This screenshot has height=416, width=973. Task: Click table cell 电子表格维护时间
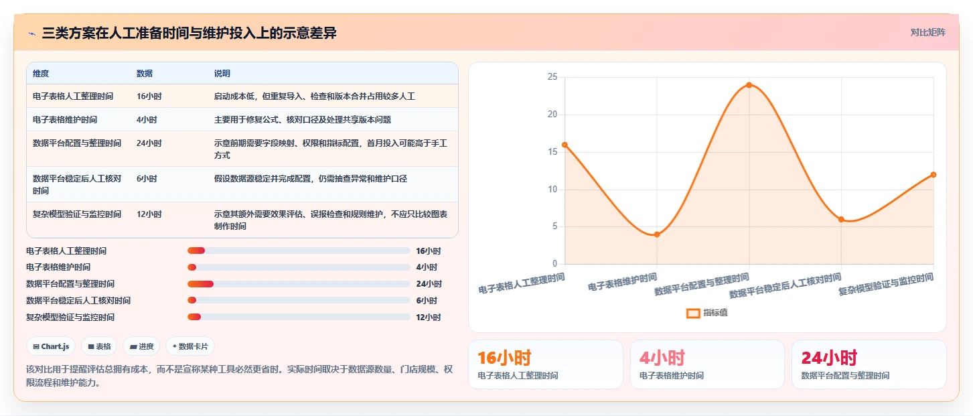tap(65, 120)
